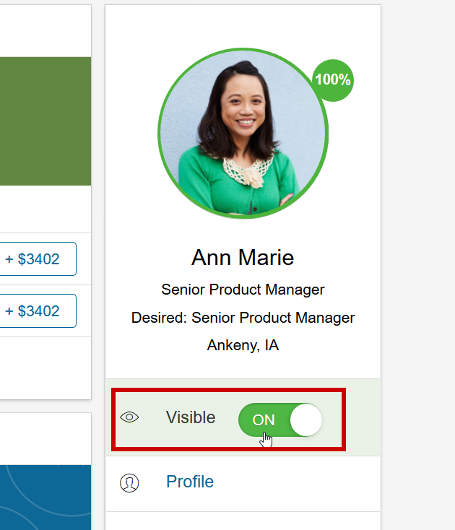The width and height of the screenshot is (455, 530).
Task: Click the Ann Marie name heading
Action: pos(243,258)
